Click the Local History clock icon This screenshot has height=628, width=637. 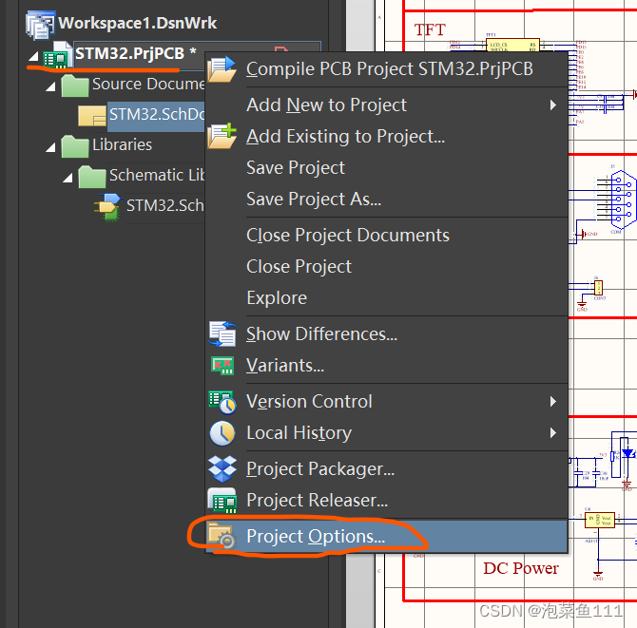pos(222,433)
